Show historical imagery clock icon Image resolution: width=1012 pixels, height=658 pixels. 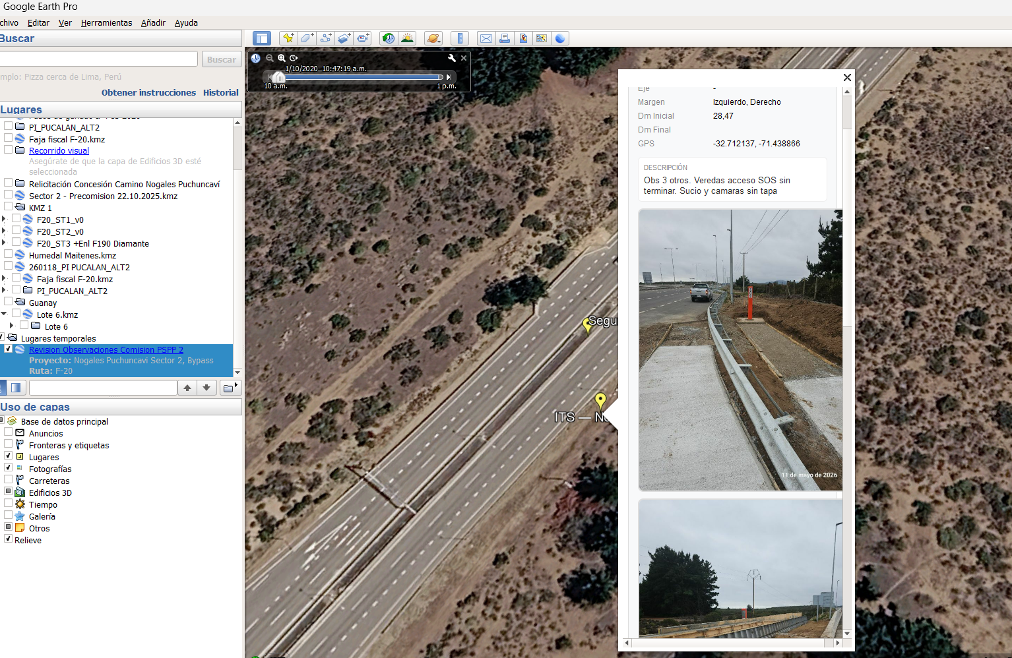pyautogui.click(x=389, y=38)
